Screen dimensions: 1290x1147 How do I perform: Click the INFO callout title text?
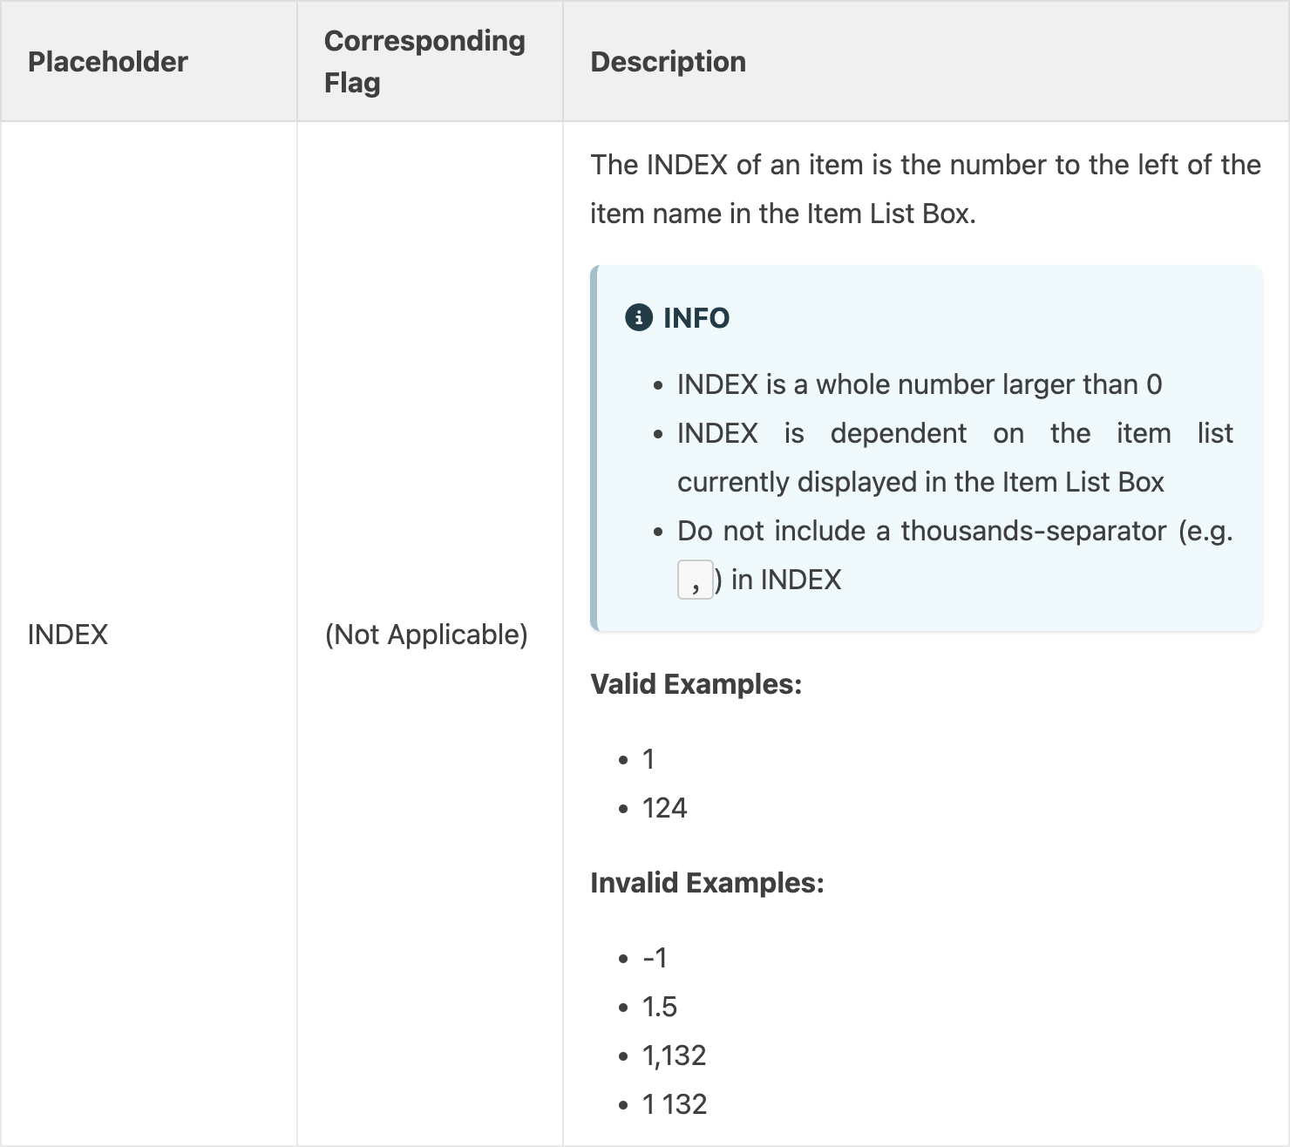pyautogui.click(x=696, y=318)
